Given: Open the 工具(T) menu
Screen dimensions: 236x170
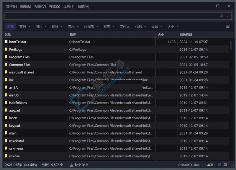Looking at the screenshot, I should pos(69,6).
